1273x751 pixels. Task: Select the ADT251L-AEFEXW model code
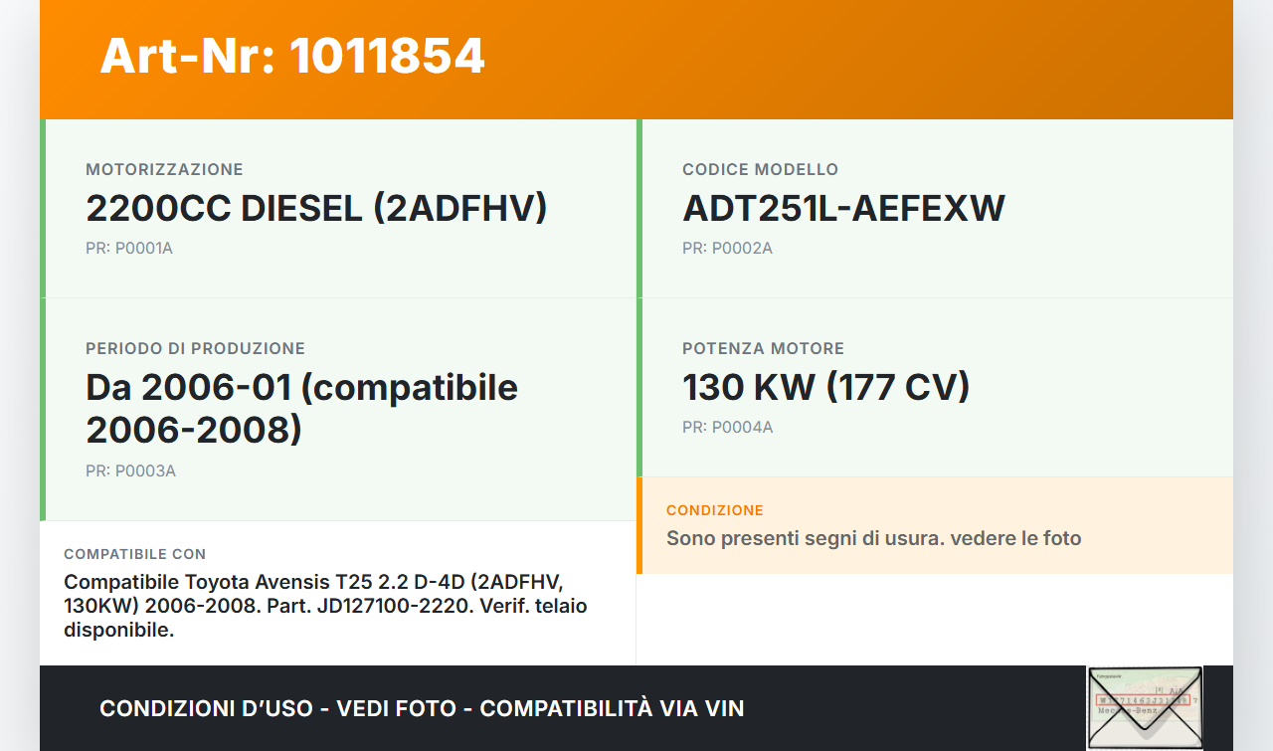point(843,208)
